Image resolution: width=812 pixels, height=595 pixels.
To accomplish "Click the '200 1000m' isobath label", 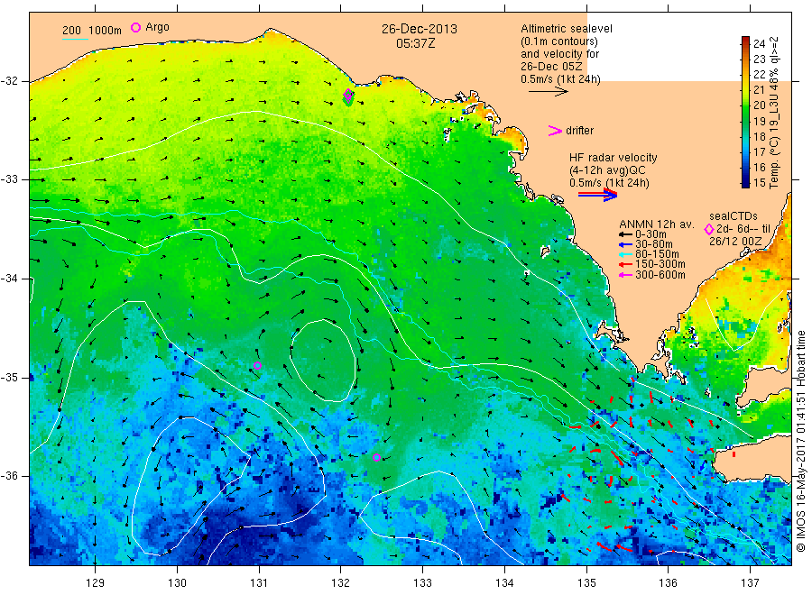I will [92, 31].
